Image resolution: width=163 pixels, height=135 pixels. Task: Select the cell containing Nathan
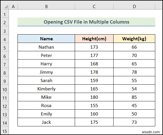pos(46,47)
